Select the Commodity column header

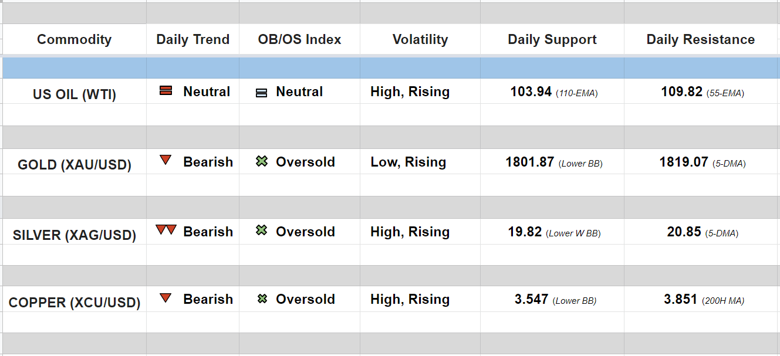point(74,40)
